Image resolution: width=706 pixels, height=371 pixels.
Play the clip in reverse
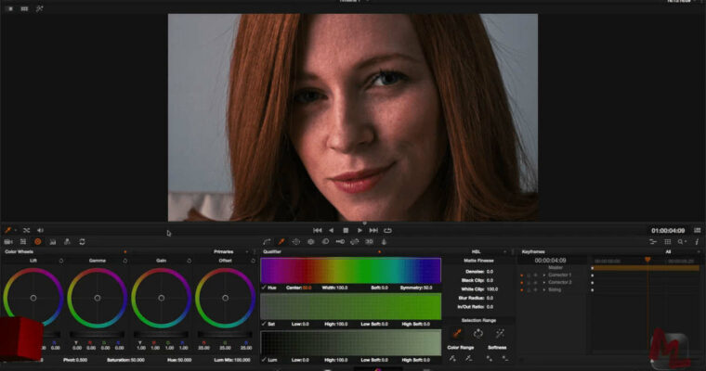[x=332, y=230]
